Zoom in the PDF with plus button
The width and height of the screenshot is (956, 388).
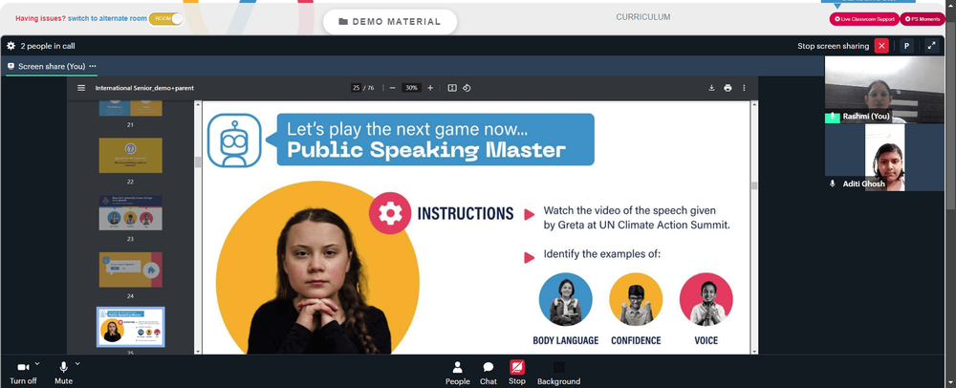tap(430, 88)
